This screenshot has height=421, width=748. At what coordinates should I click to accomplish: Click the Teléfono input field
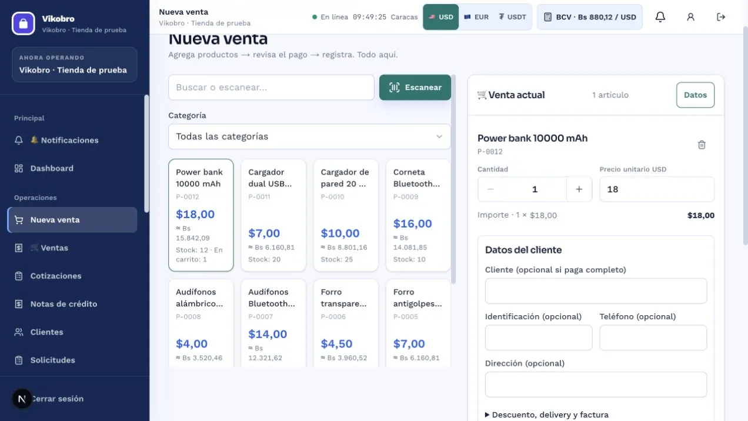click(x=653, y=338)
